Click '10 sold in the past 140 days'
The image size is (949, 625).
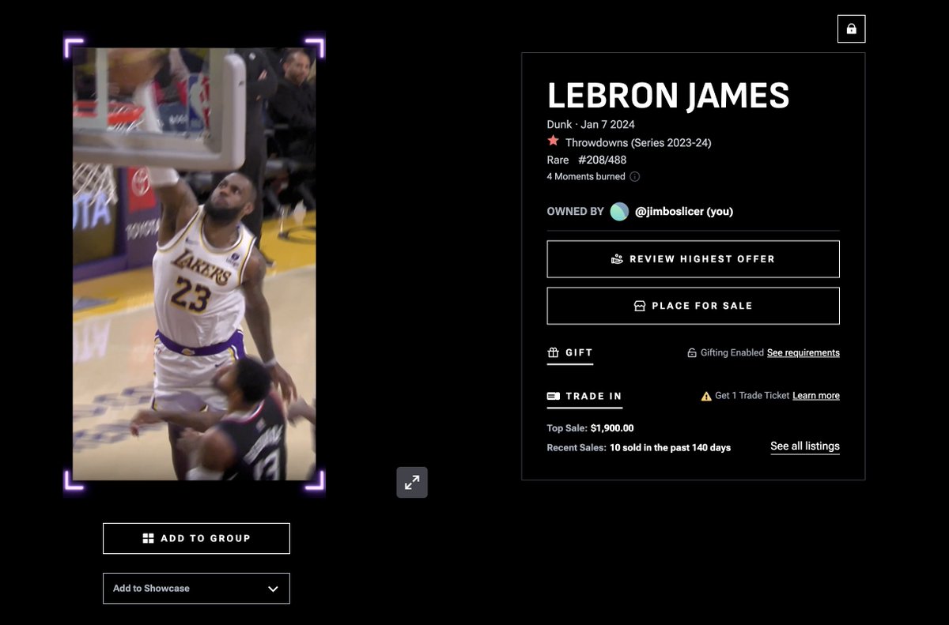pos(670,448)
